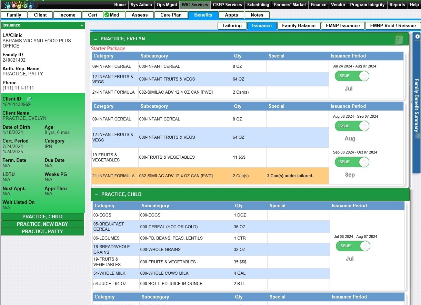Open the Farmers' Market menu
Screen dimensions: 421x305
pos(290,5)
